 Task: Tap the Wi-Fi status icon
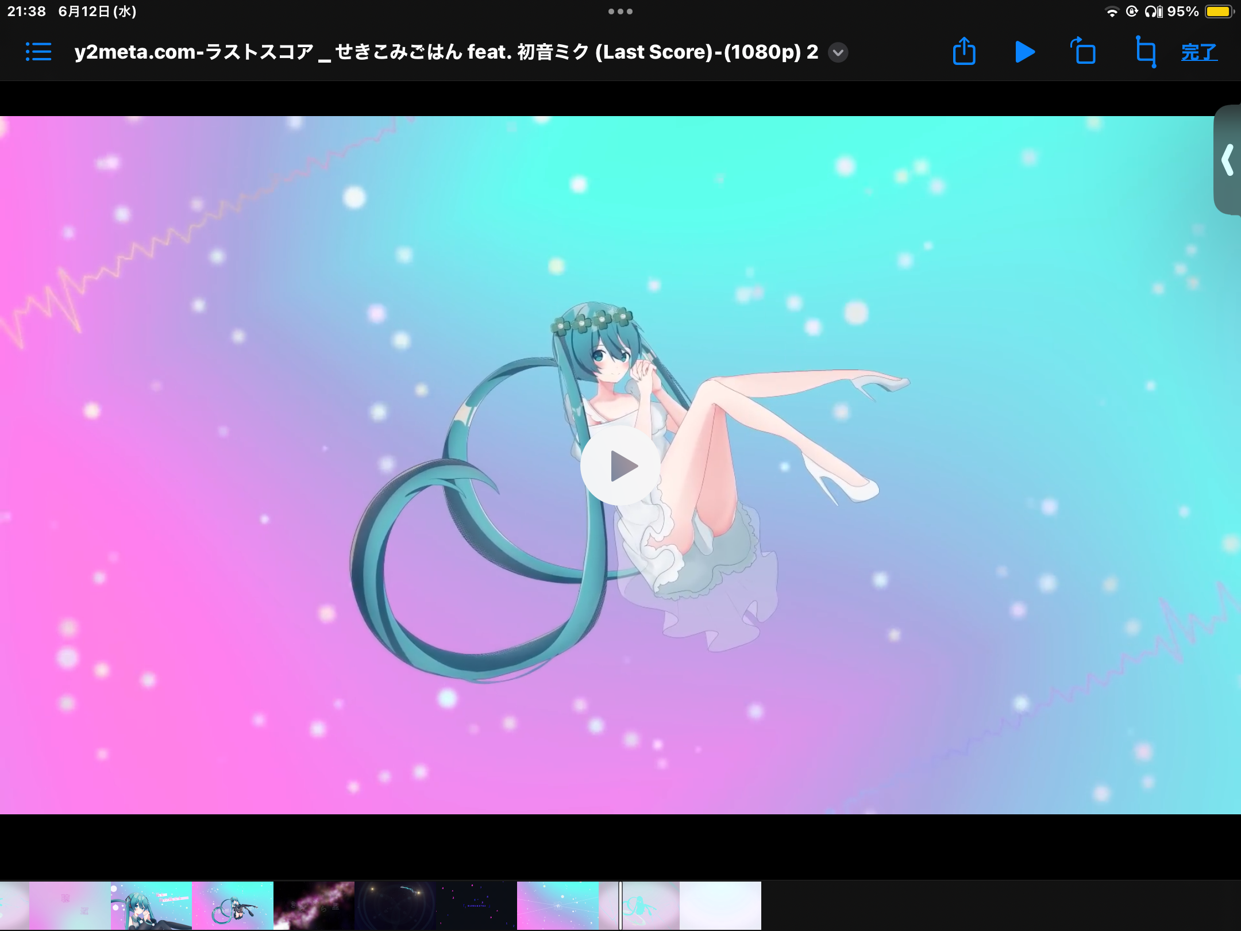tap(1112, 11)
